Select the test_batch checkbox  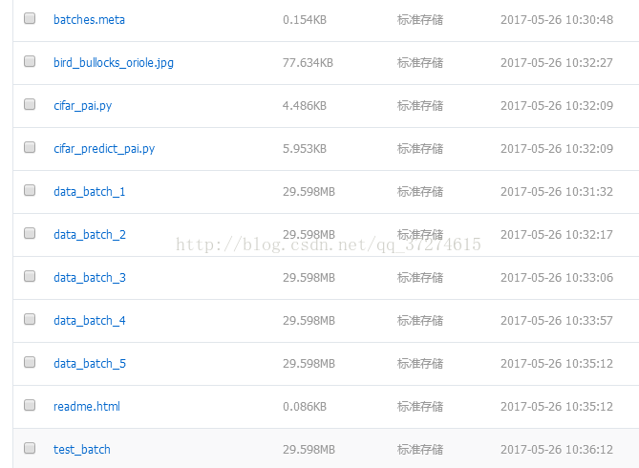(30, 449)
